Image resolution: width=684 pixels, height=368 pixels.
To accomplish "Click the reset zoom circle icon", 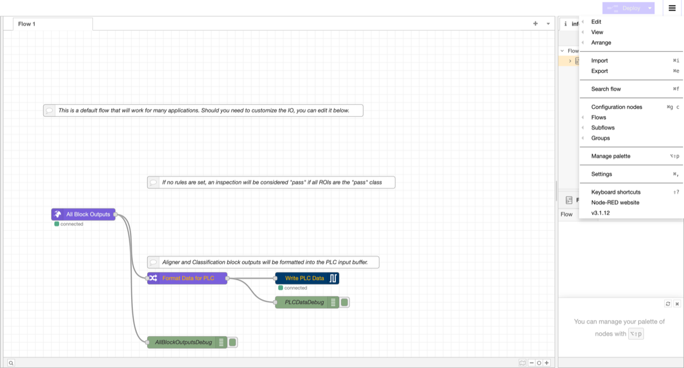I will click(539, 362).
